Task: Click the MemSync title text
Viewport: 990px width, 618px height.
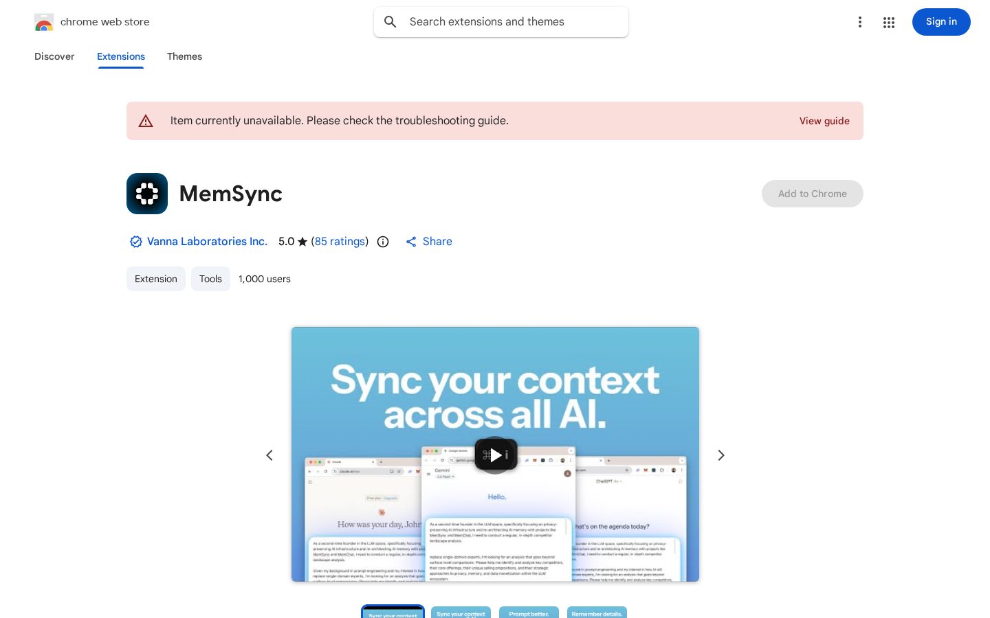Action: (230, 194)
